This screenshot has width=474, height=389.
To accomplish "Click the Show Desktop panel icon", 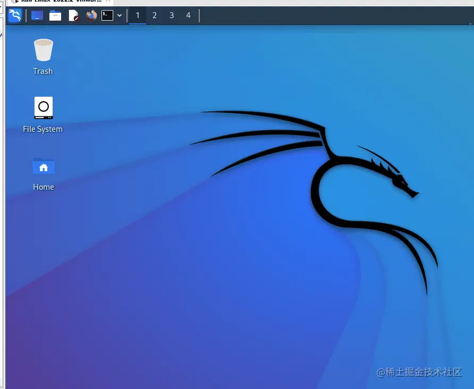I will (37, 15).
